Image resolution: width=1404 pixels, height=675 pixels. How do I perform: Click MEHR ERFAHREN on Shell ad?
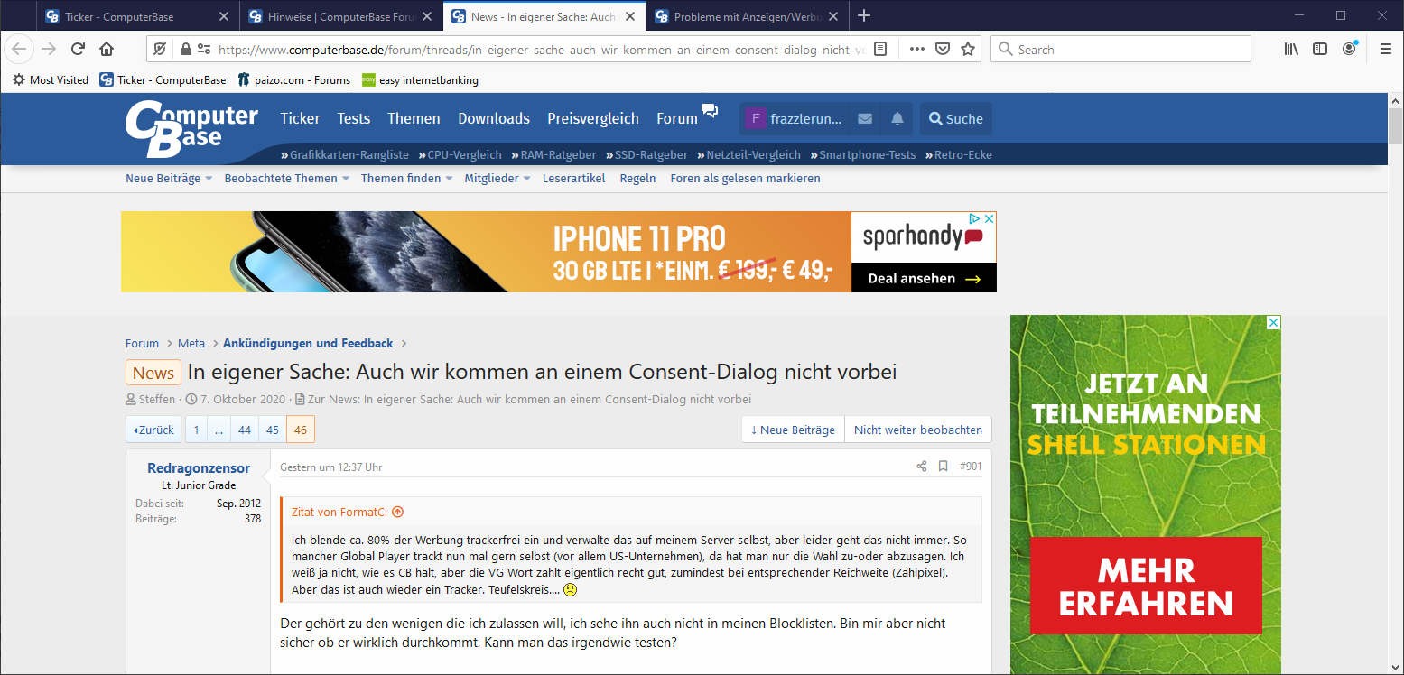pyautogui.click(x=1146, y=586)
